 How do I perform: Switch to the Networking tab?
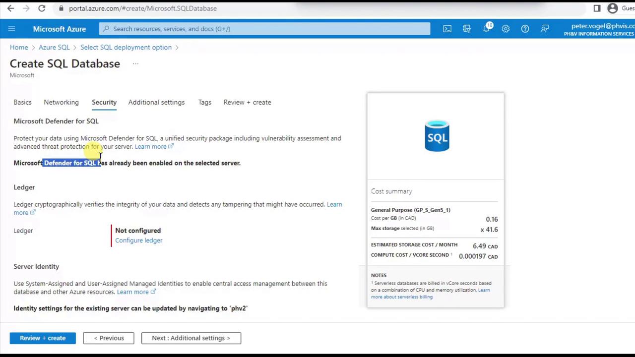[61, 102]
